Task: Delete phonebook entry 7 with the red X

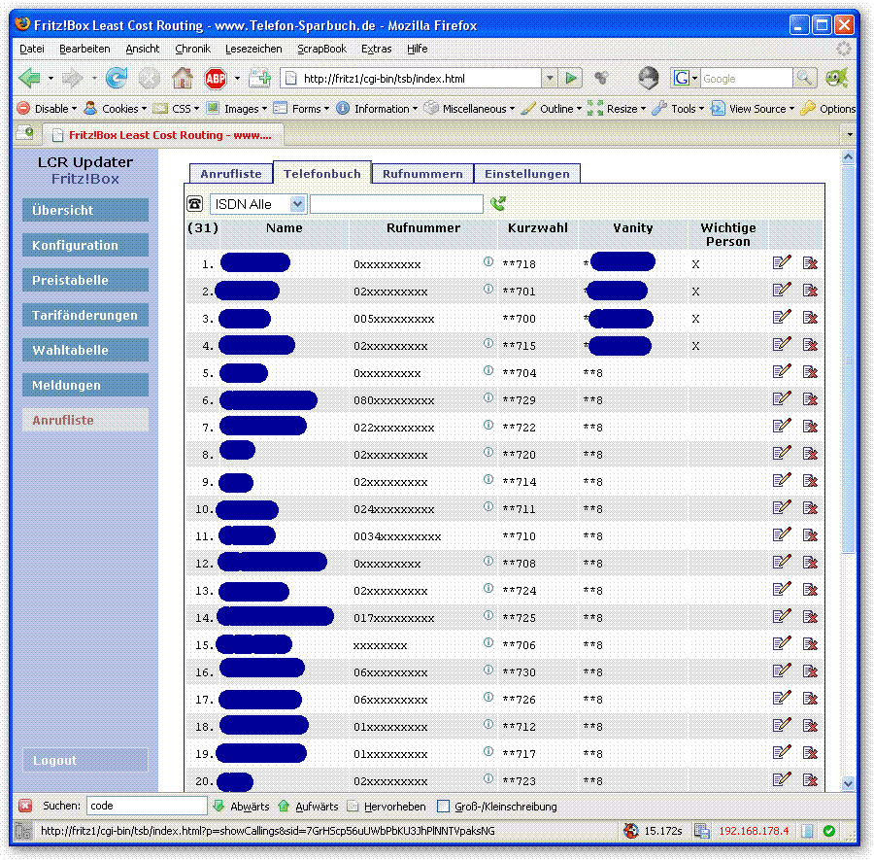Action: coord(810,426)
